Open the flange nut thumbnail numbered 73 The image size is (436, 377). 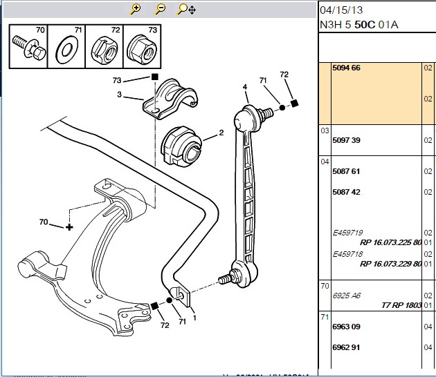(142, 46)
